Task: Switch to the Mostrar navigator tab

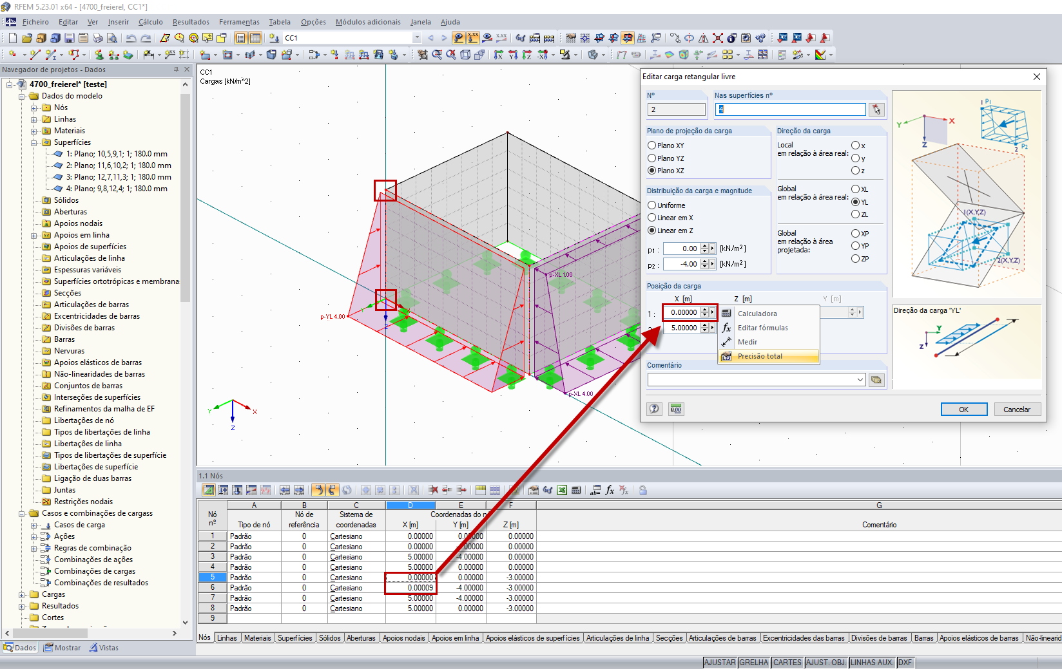Action: click(x=63, y=648)
